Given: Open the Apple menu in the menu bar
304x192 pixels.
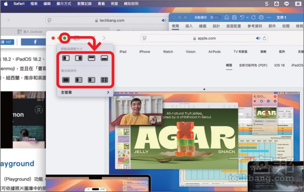Looking at the screenshot, I should click(x=6, y=4).
